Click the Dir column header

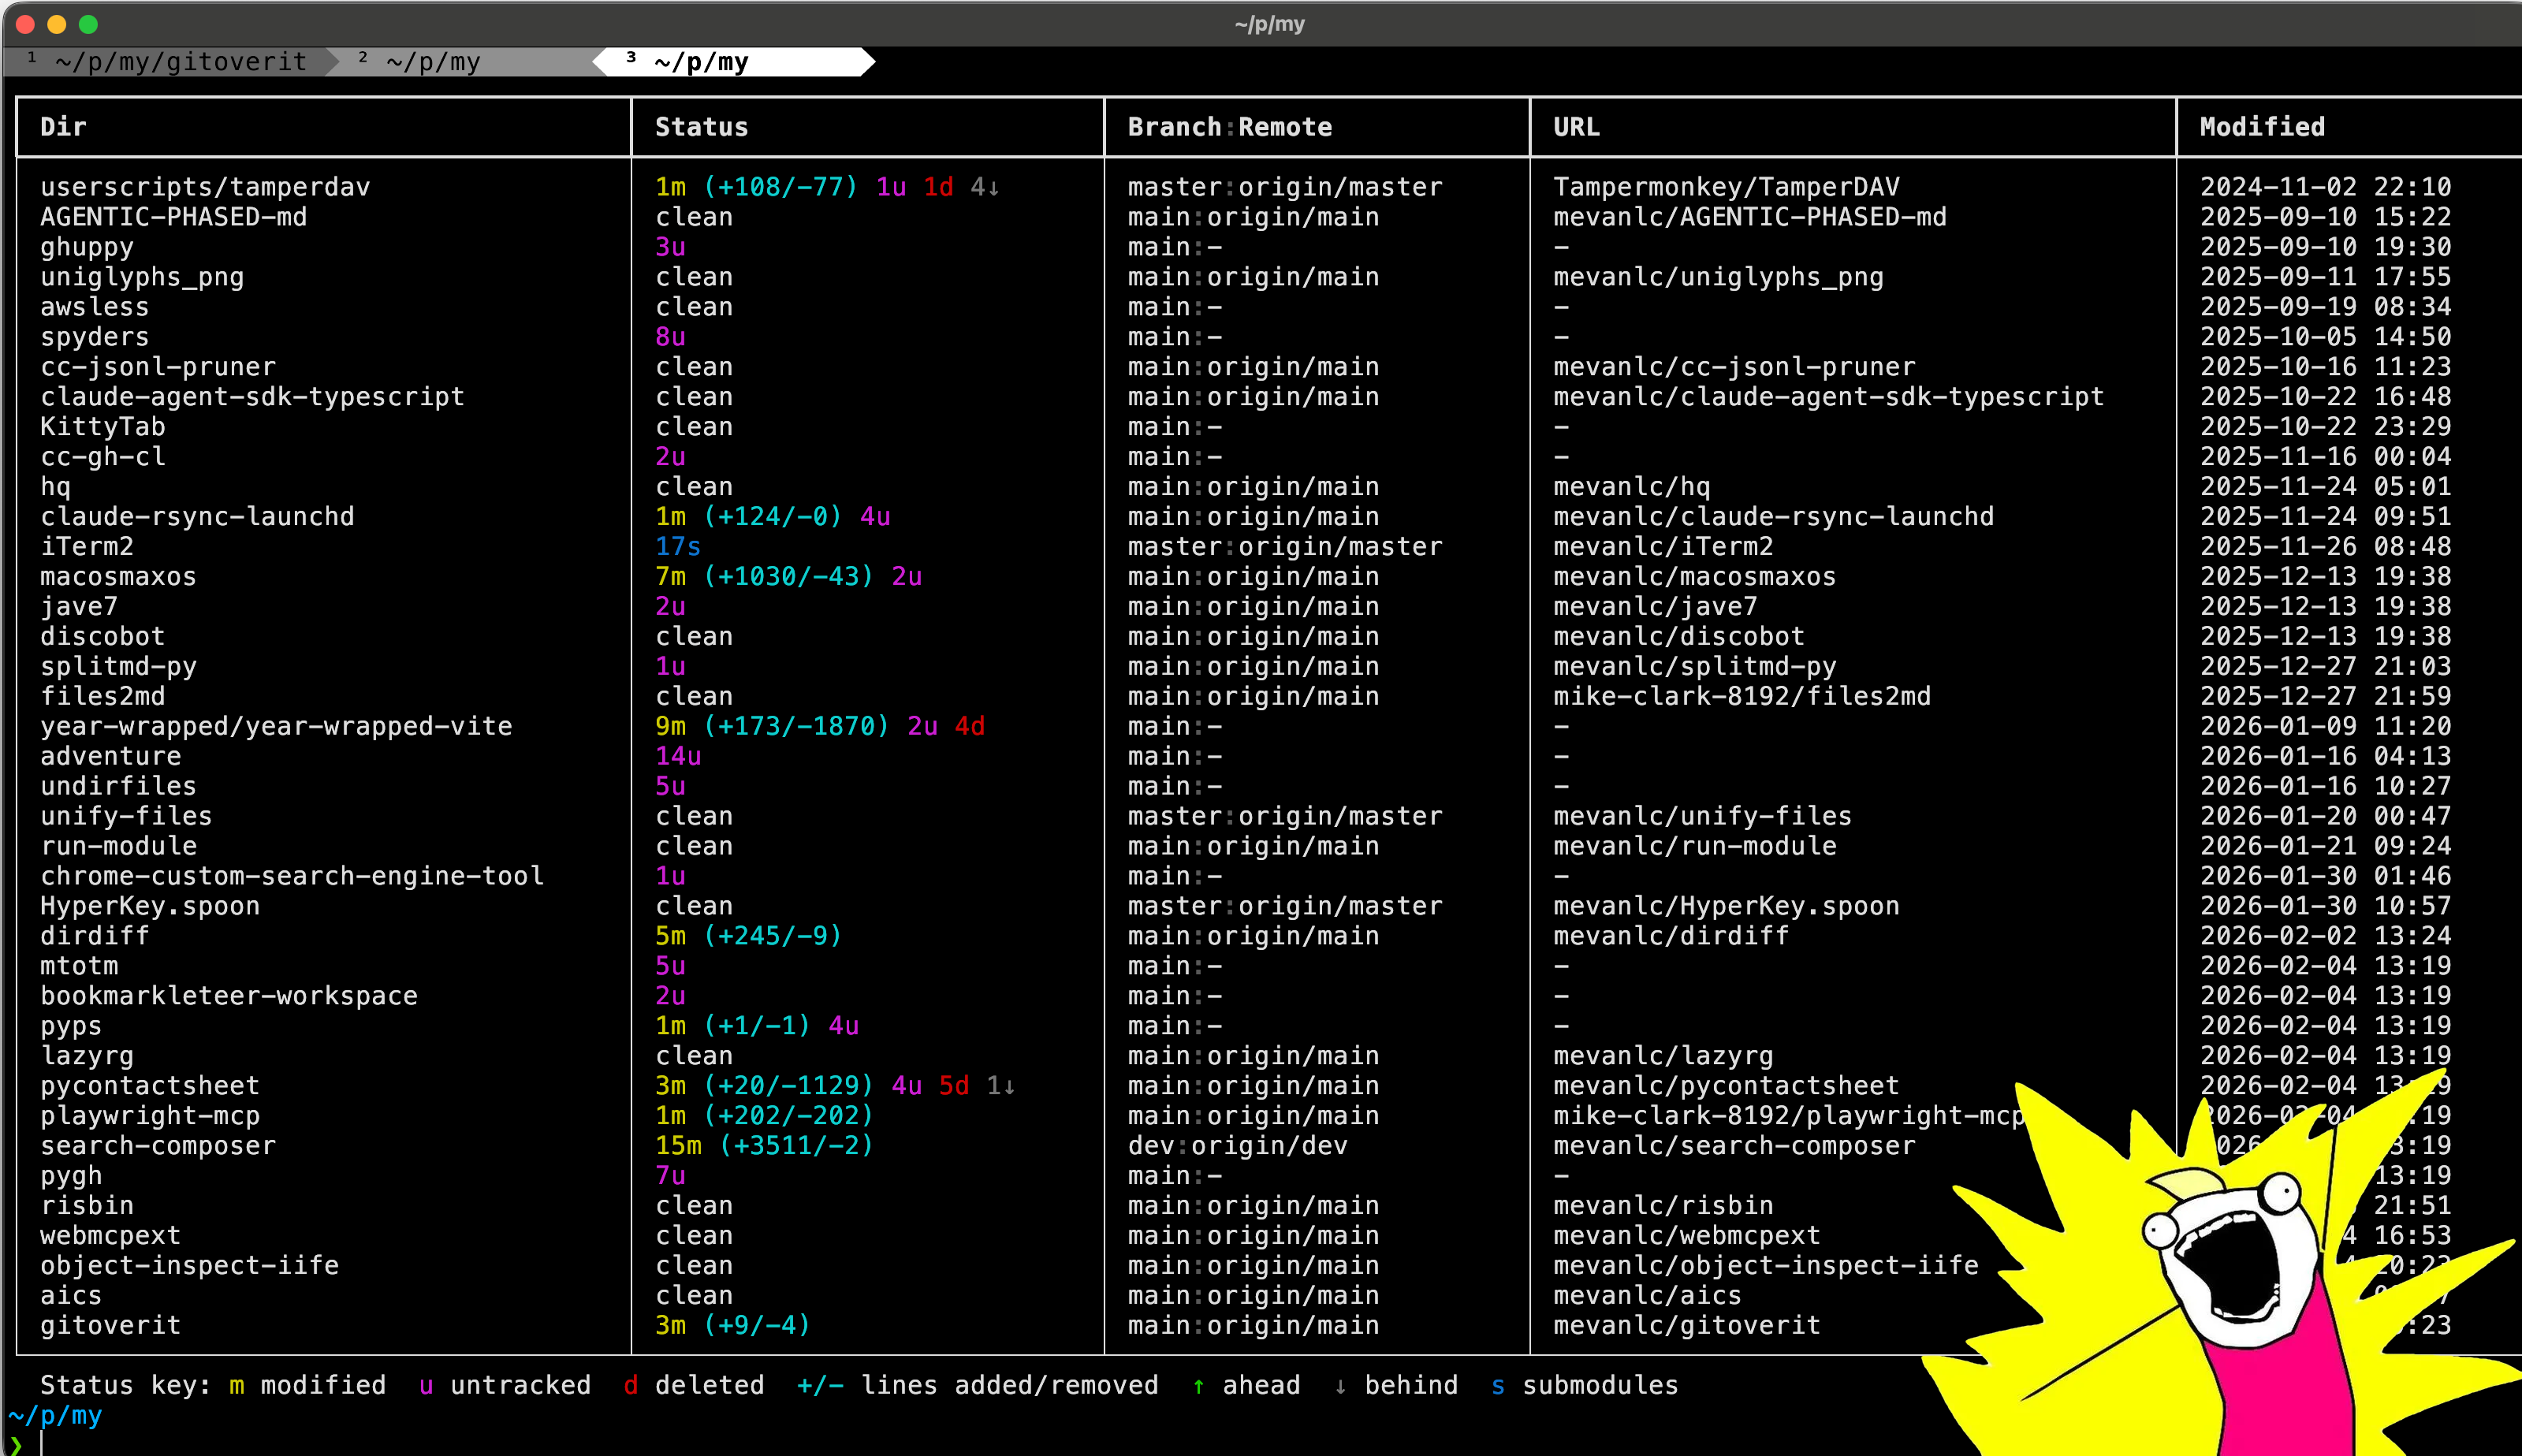click(x=63, y=127)
